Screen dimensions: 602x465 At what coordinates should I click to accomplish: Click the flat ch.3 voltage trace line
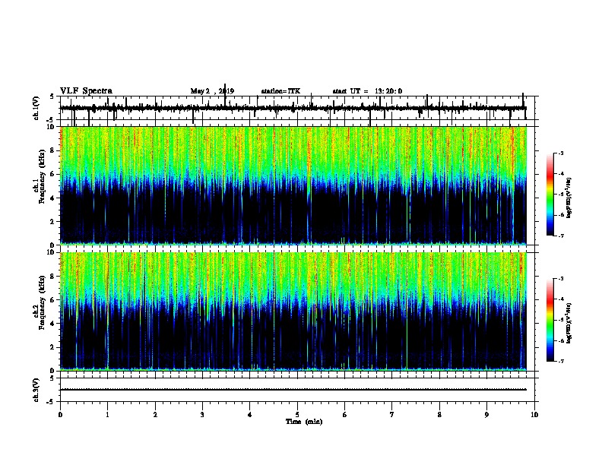[293, 390]
